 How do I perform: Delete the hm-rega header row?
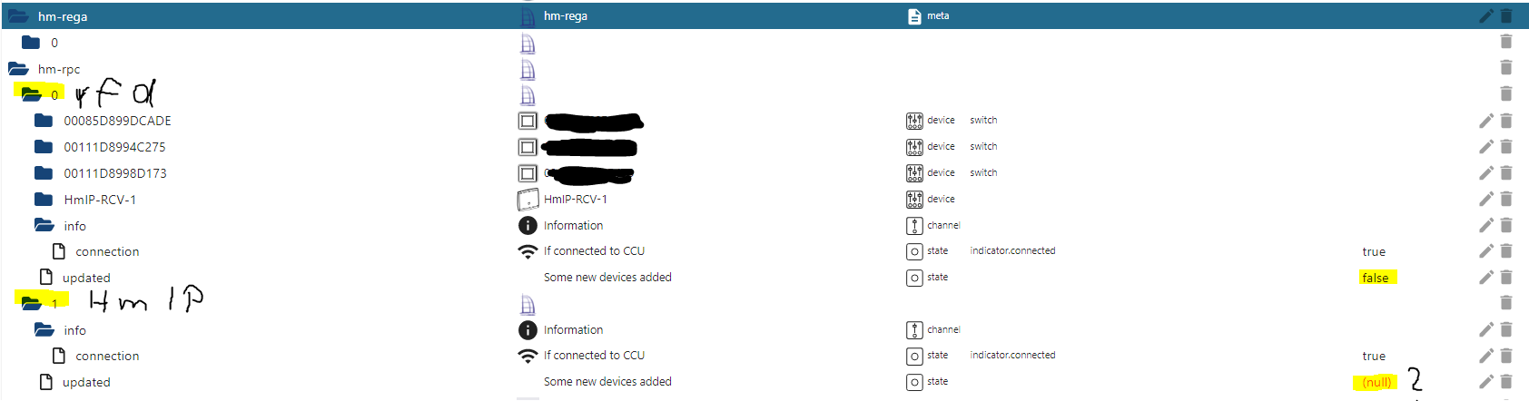[1506, 16]
